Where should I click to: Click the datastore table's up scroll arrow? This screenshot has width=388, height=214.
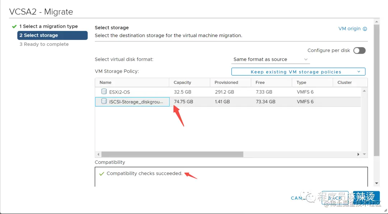(364, 91)
